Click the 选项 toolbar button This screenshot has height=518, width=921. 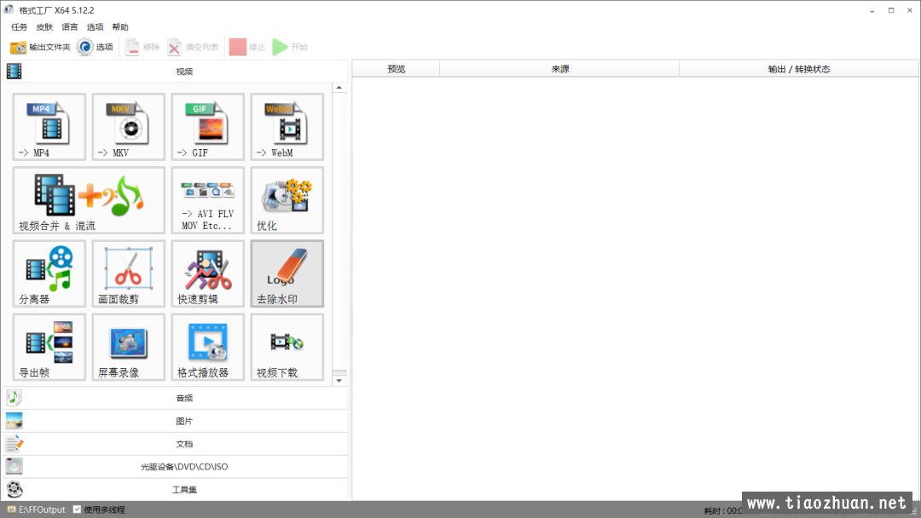(x=95, y=47)
